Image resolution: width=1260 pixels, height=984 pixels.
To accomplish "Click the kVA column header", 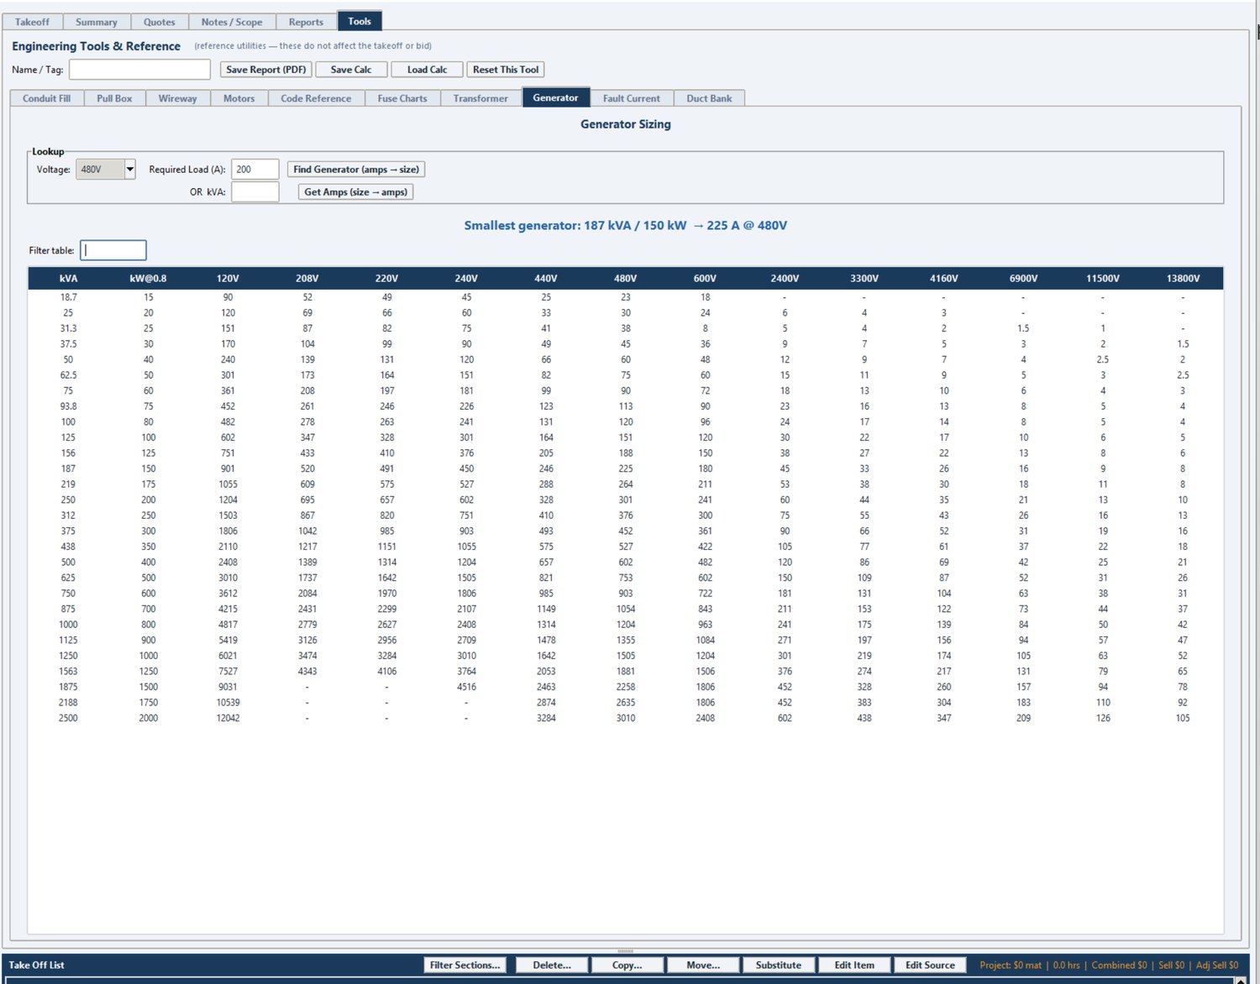I will click(68, 278).
